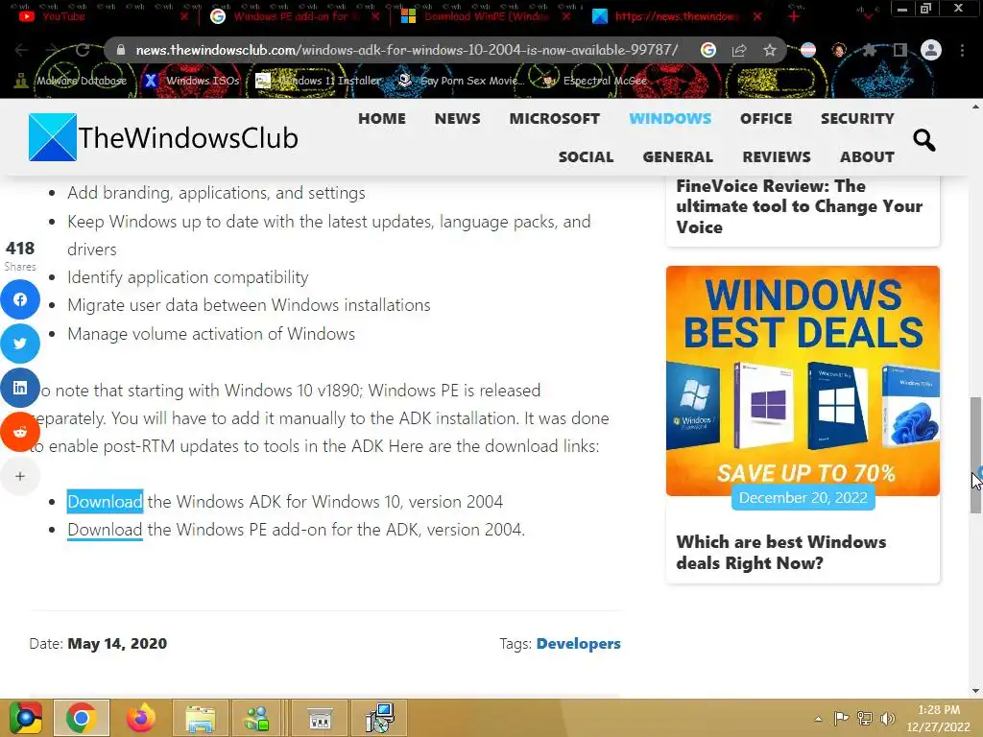This screenshot has height=737, width=983.
Task: Switch to the YouTube tab
Action: pyautogui.click(x=100, y=16)
